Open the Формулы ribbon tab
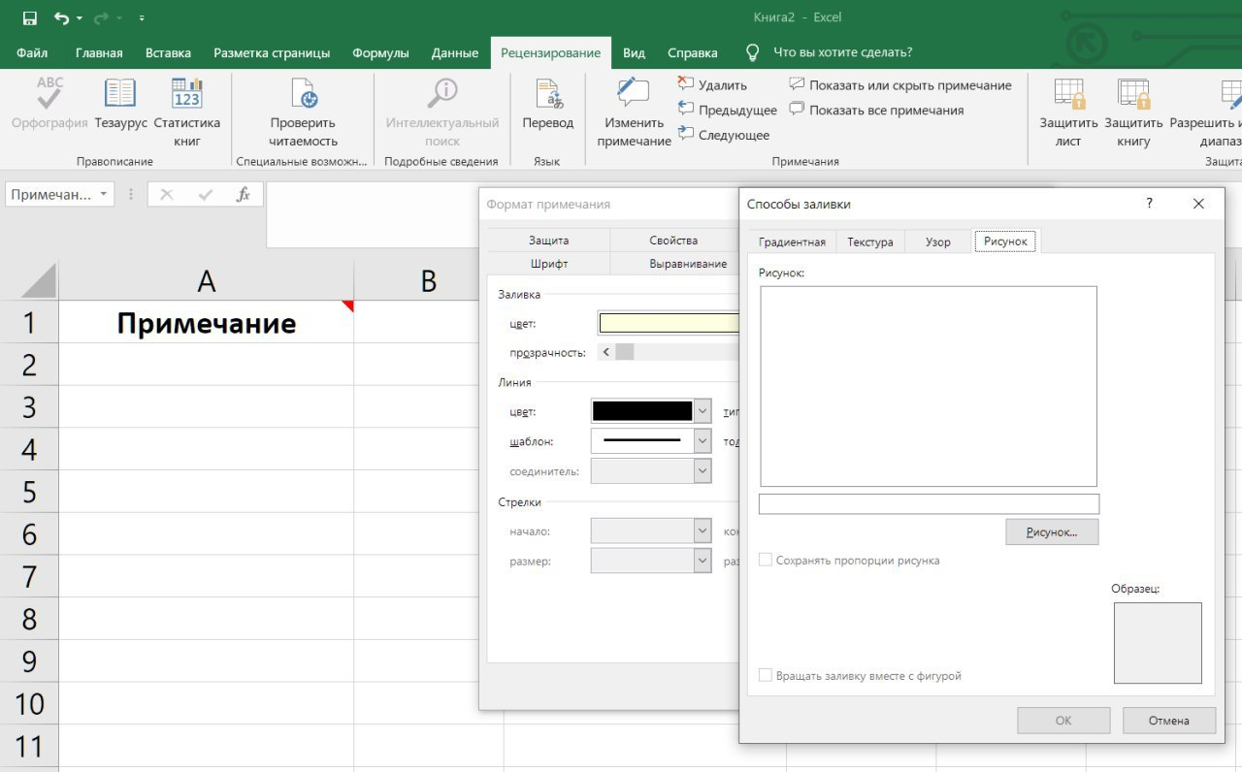Image resolution: width=1242 pixels, height=772 pixels. [380, 53]
